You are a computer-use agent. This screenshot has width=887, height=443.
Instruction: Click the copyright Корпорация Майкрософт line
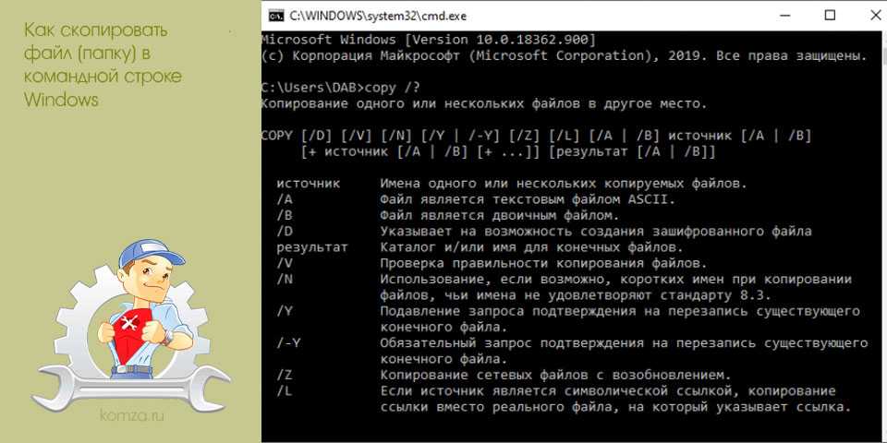coord(564,56)
